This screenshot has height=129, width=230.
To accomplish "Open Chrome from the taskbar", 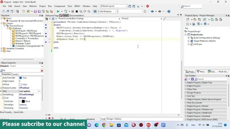I will coord(104,125).
